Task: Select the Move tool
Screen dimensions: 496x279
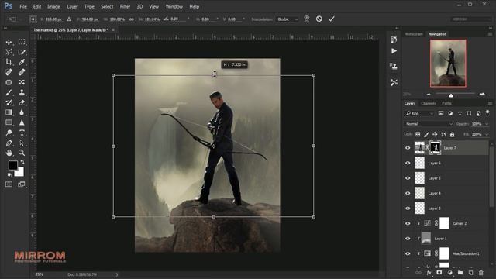Action: 9,42
